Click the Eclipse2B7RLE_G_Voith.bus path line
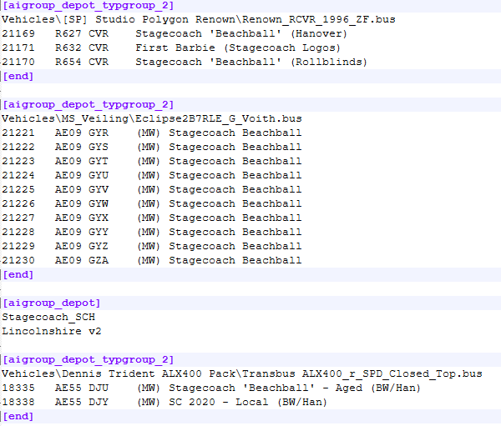Viewport: 501px width, 426px height. point(152,118)
